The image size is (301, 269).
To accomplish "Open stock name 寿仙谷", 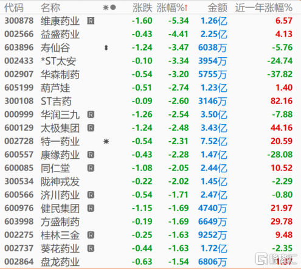I will (x=55, y=47).
